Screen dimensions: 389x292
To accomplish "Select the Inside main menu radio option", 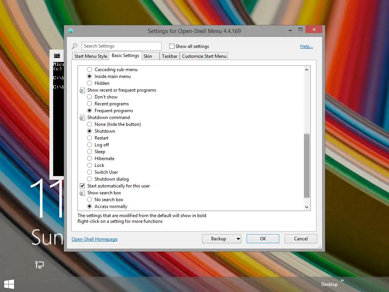I will click(90, 76).
